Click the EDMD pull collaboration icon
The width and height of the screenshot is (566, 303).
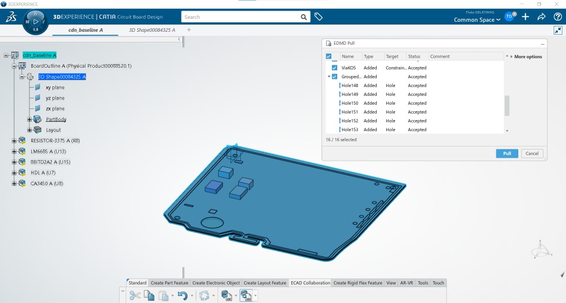click(x=246, y=296)
